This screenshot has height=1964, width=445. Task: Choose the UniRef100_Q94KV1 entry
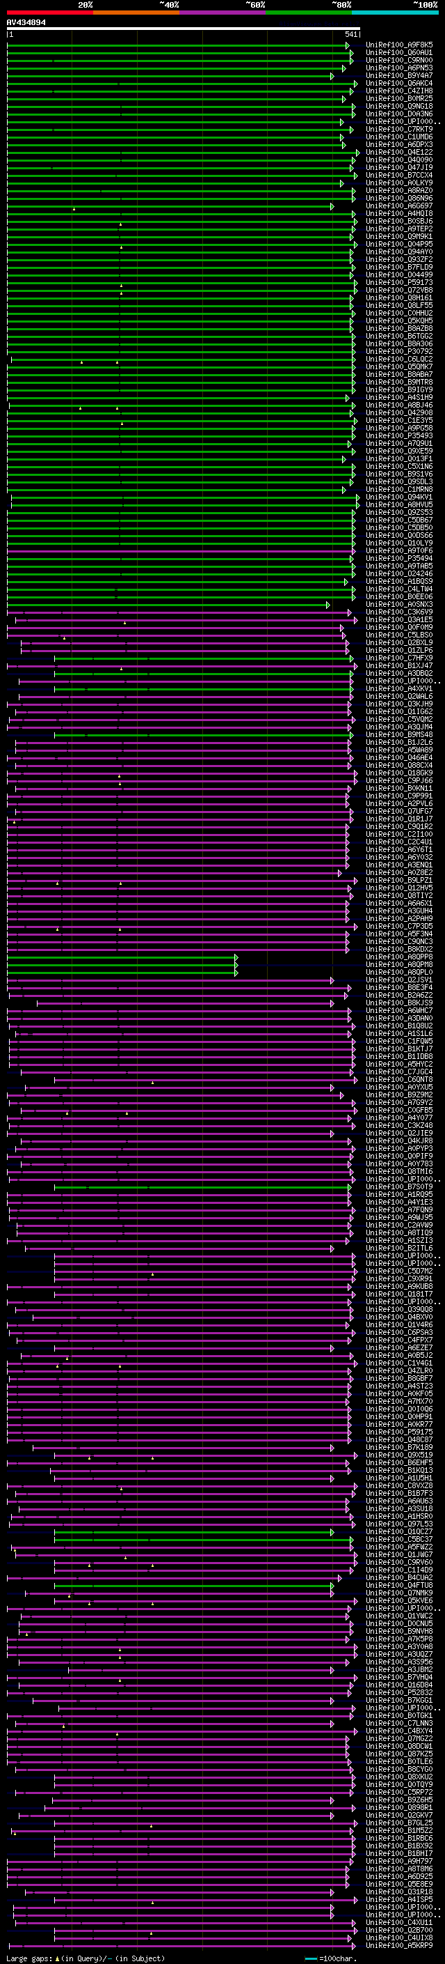pyautogui.click(x=399, y=497)
